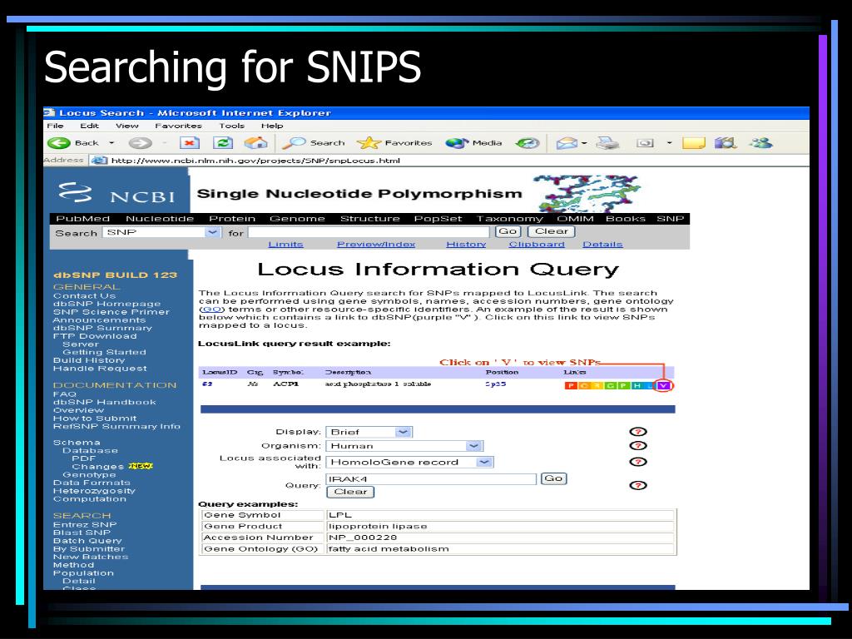Viewport: 852px width, 639px height.
Task: Click the red P link icon
Action: pyautogui.click(x=570, y=386)
